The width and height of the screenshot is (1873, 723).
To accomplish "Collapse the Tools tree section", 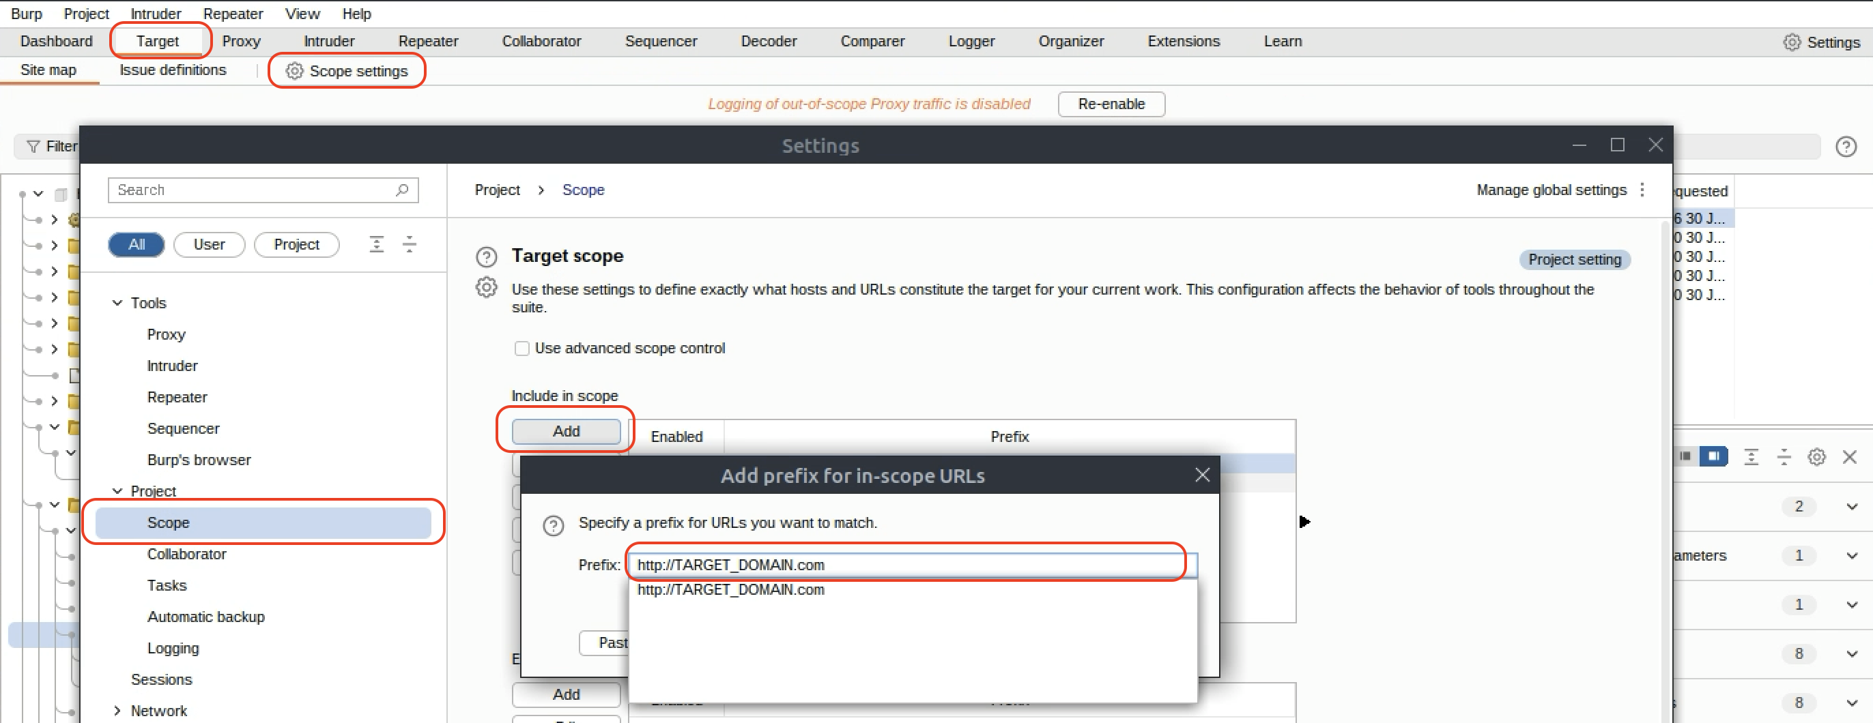I will coord(117,303).
